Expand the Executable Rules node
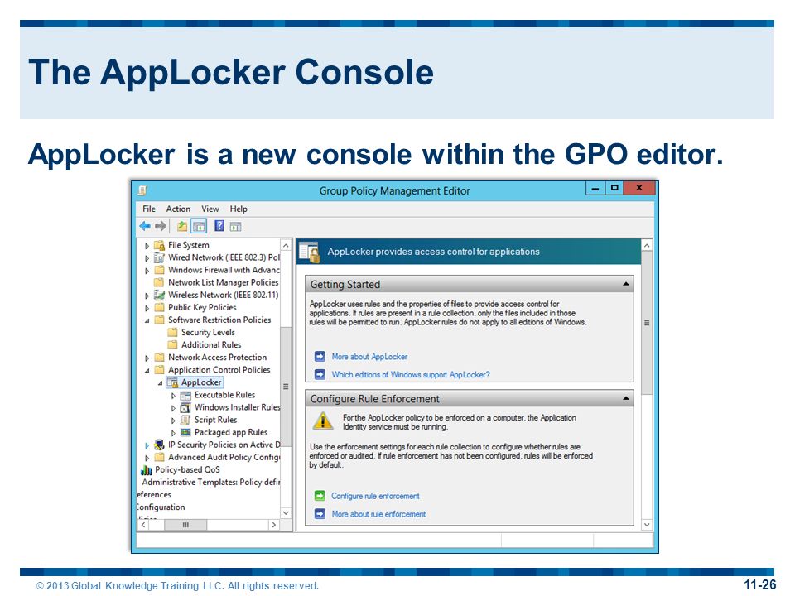 [x=173, y=396]
